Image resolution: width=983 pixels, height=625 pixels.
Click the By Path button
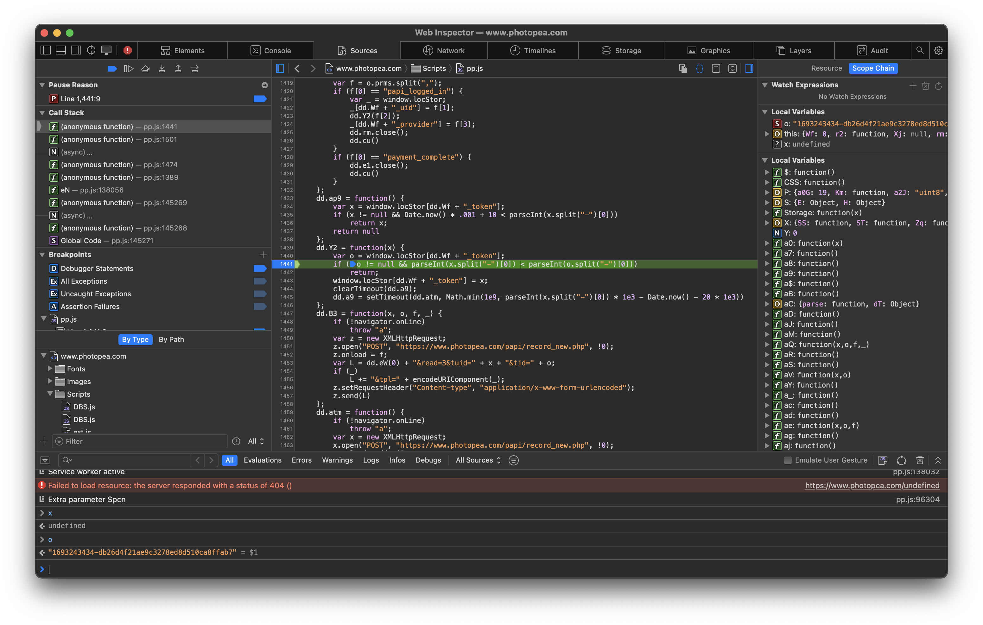coord(171,339)
